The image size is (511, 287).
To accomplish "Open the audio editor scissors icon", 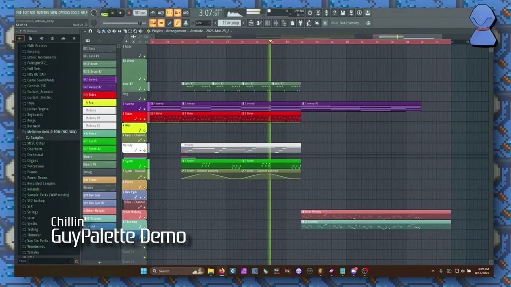I will (x=318, y=13).
